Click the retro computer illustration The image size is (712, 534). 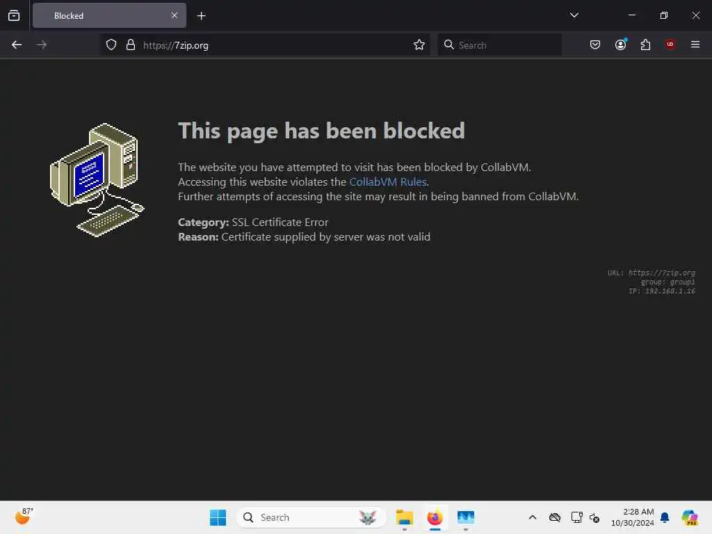click(x=97, y=180)
